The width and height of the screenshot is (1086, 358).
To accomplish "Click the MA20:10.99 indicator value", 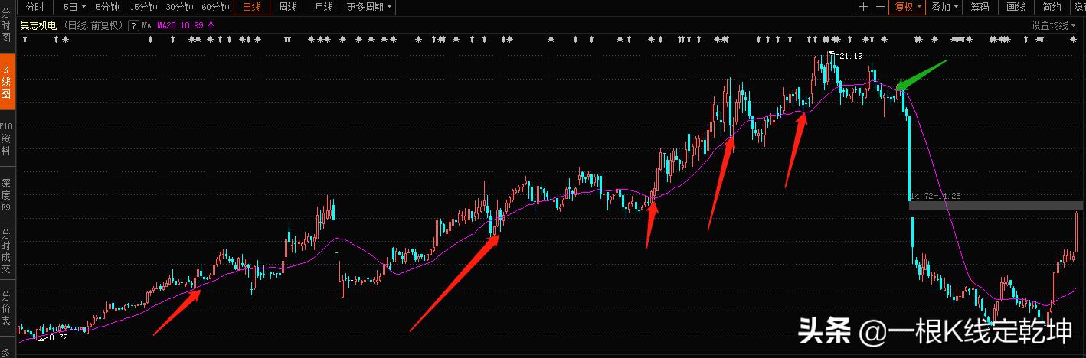I will [182, 25].
